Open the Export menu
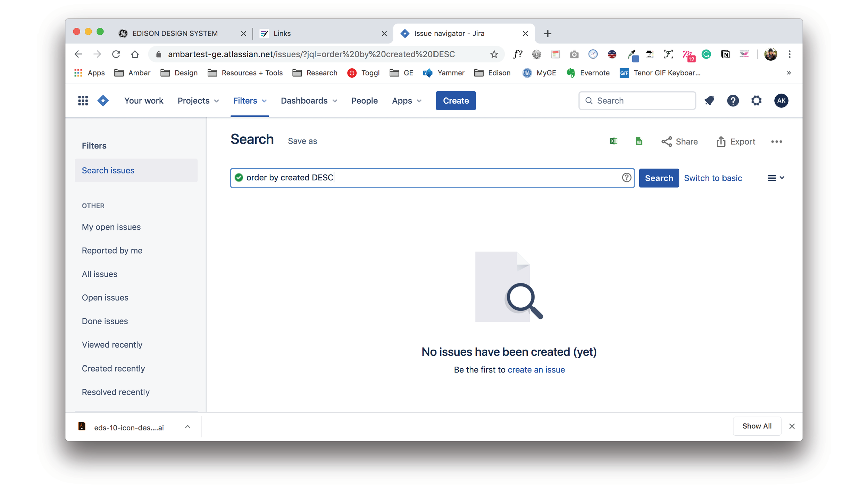This screenshot has width=868, height=488. [x=735, y=142]
